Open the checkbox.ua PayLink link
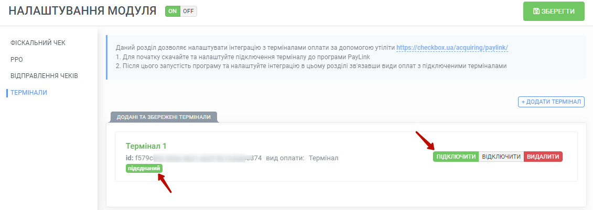 coord(452,48)
